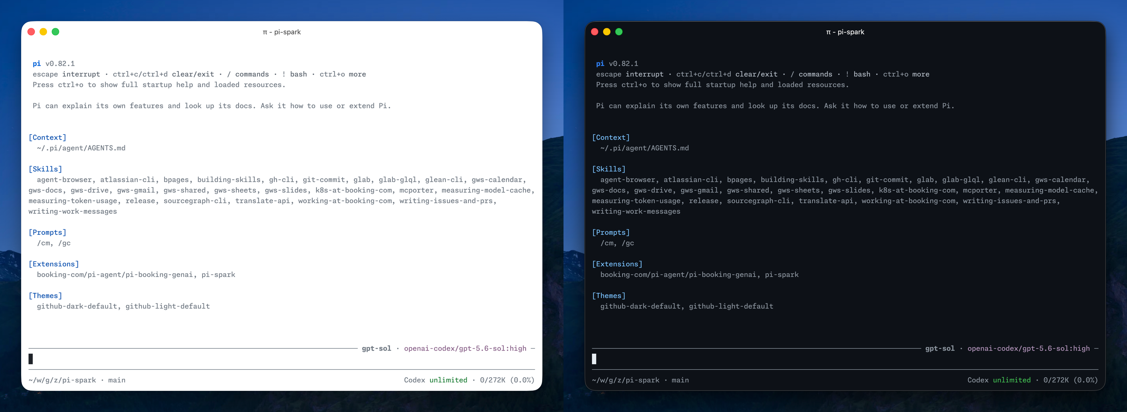Click the [Themes] heading in light window
The image size is (1127, 412).
coord(45,296)
